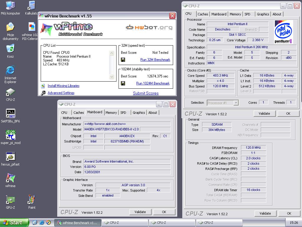Image resolution: width=302 pixels, height=227 pixels.
Task: Click Specification Intel Pentium II 266 MHz
Action: pyautogui.click(x=251, y=47)
